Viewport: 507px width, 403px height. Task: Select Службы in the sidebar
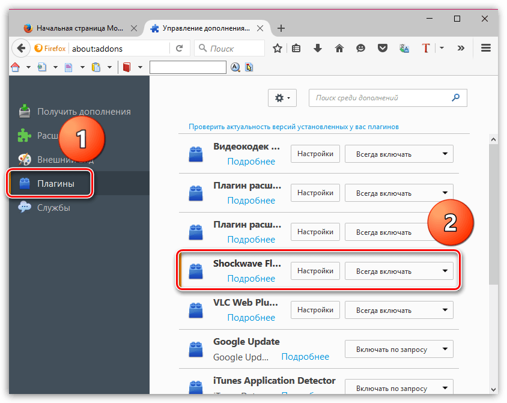coord(53,208)
